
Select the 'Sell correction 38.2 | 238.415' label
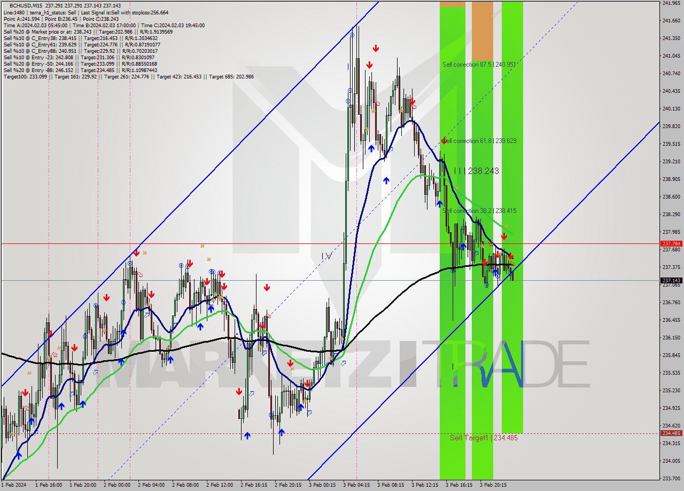tap(479, 211)
